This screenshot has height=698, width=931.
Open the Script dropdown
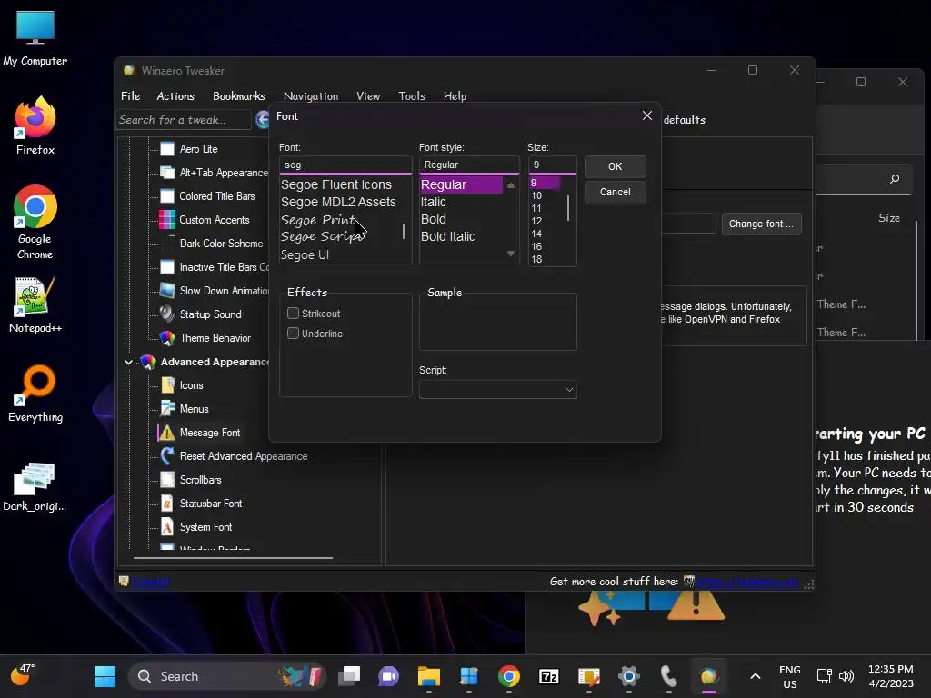[497, 389]
